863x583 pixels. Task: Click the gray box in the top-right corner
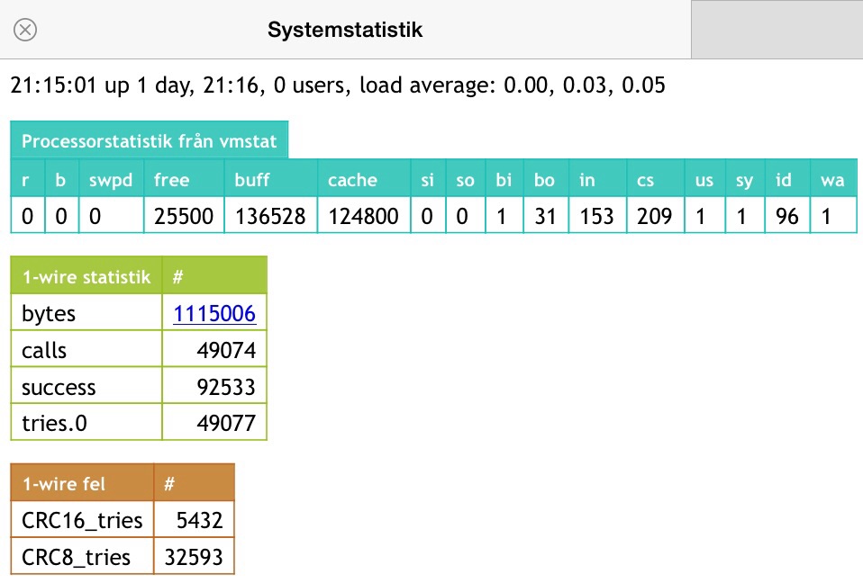(x=777, y=30)
